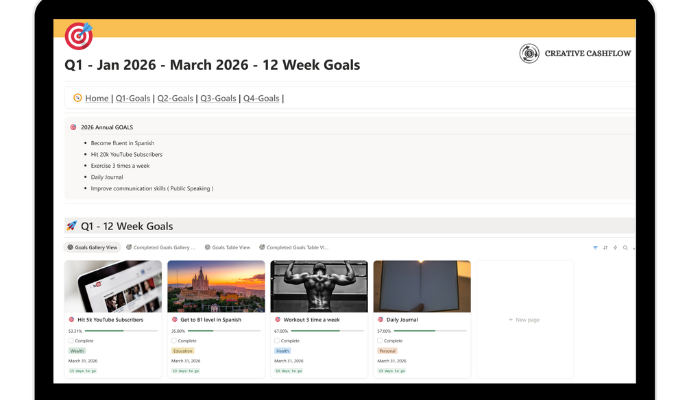Screen dimensions: 689x400
Task: Tick Complete on Get to B1 Spanish
Action: (x=173, y=340)
